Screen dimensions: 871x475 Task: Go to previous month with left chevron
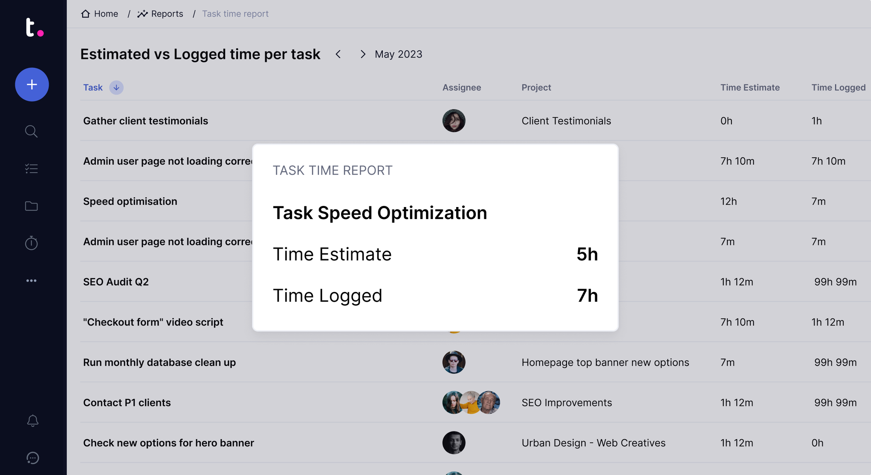(338, 54)
